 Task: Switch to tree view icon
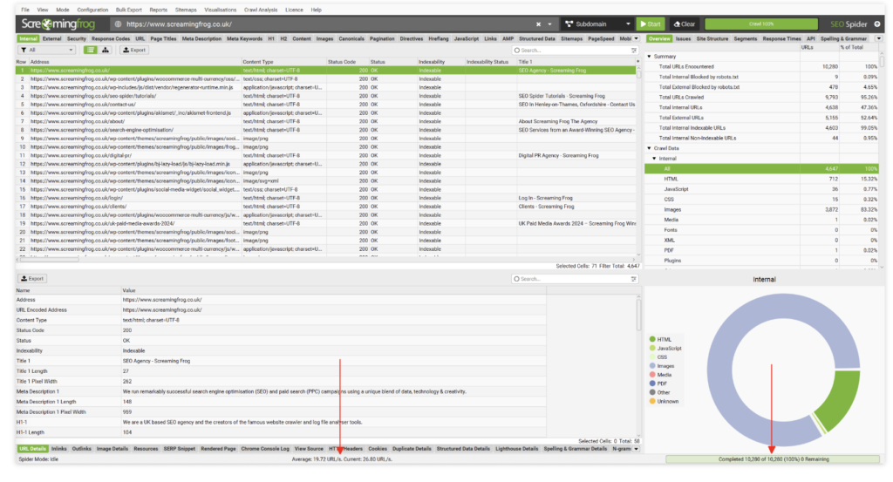106,50
